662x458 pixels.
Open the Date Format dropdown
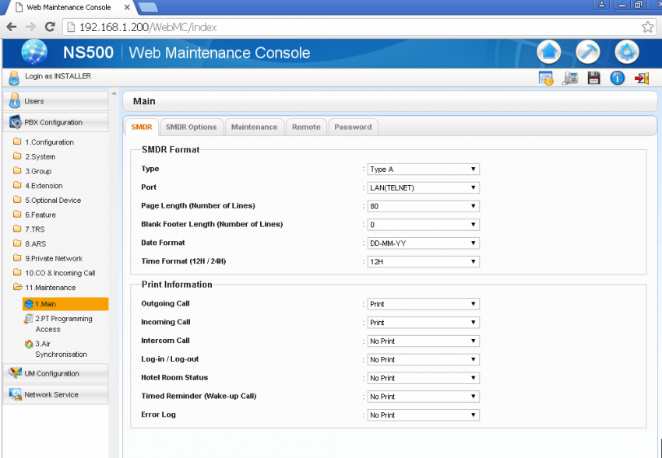[x=423, y=243]
